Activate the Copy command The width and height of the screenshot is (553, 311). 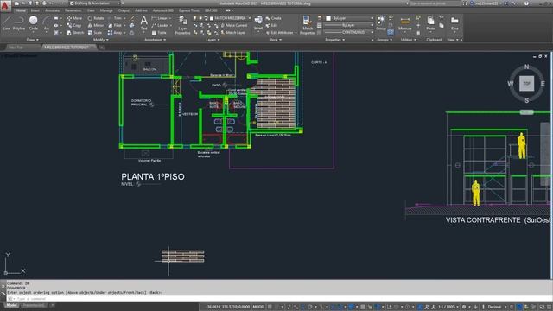coord(74,25)
